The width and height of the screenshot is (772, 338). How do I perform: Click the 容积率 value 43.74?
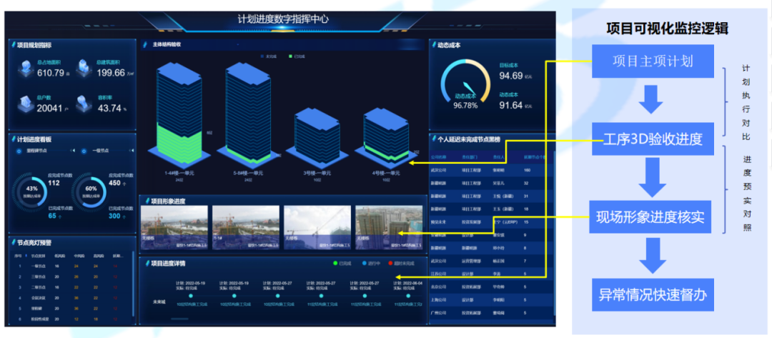point(109,108)
